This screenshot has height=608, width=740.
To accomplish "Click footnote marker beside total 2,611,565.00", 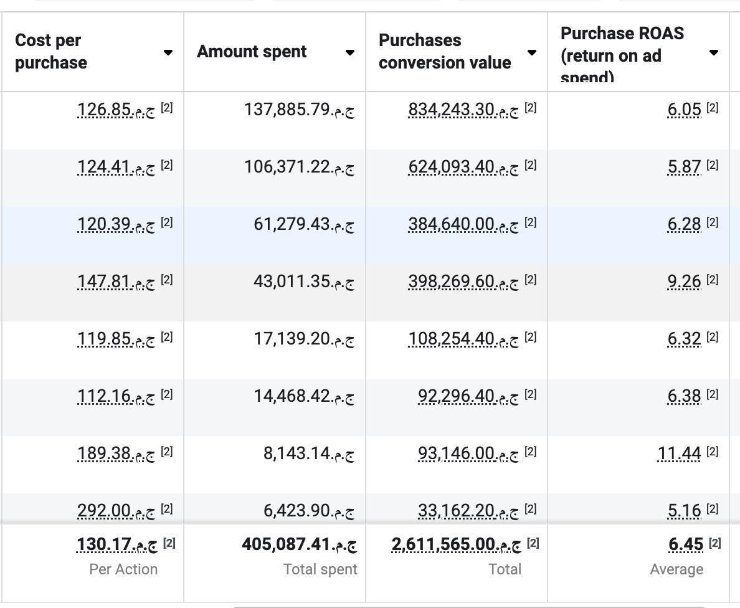I will click(x=533, y=543).
